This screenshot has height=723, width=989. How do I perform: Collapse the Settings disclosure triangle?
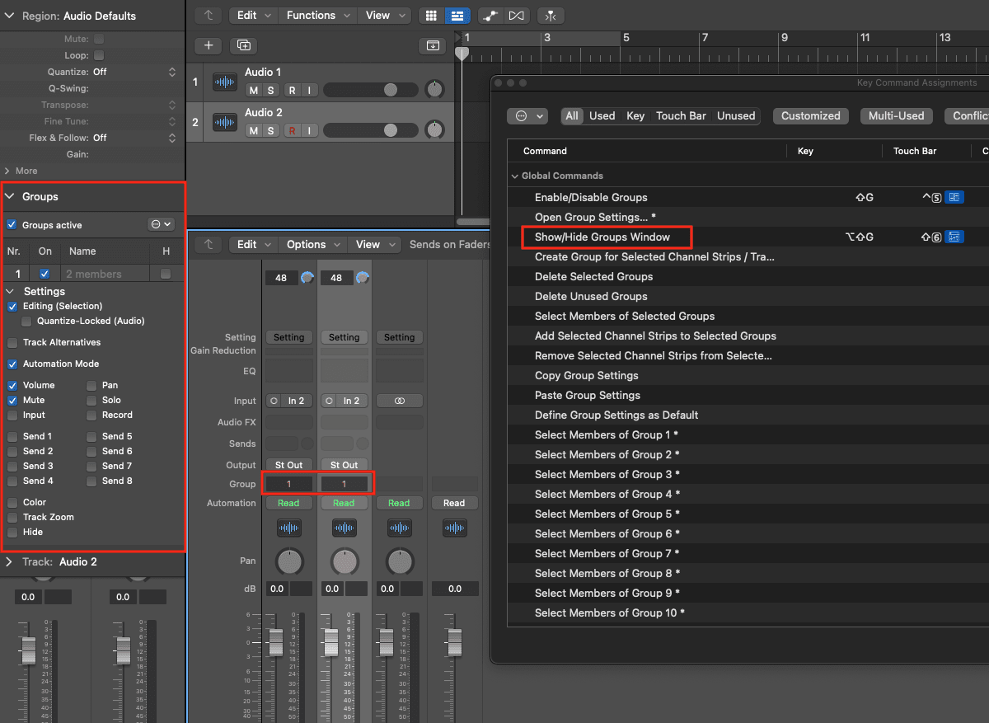[x=11, y=291]
